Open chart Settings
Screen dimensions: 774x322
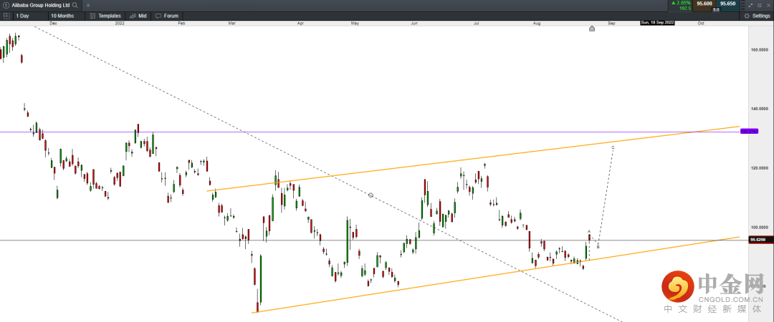point(758,16)
